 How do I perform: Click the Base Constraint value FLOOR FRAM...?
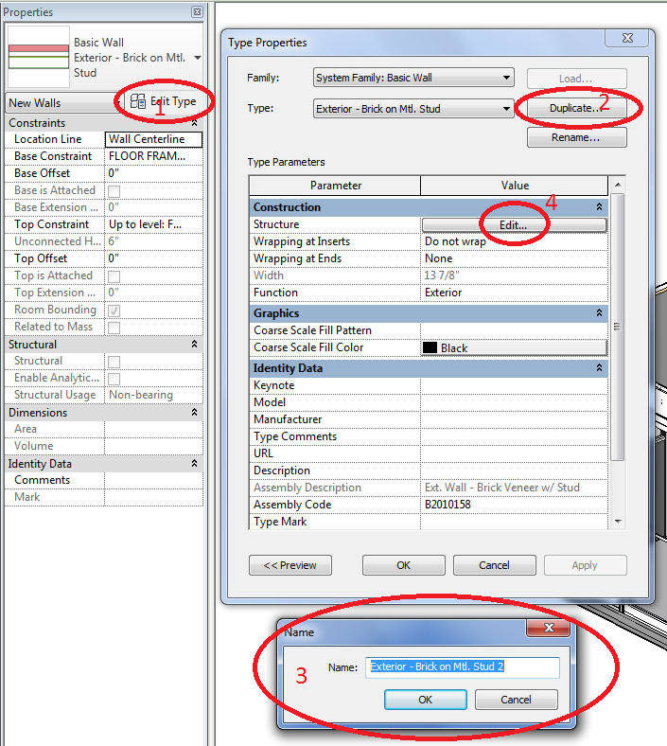(x=153, y=156)
